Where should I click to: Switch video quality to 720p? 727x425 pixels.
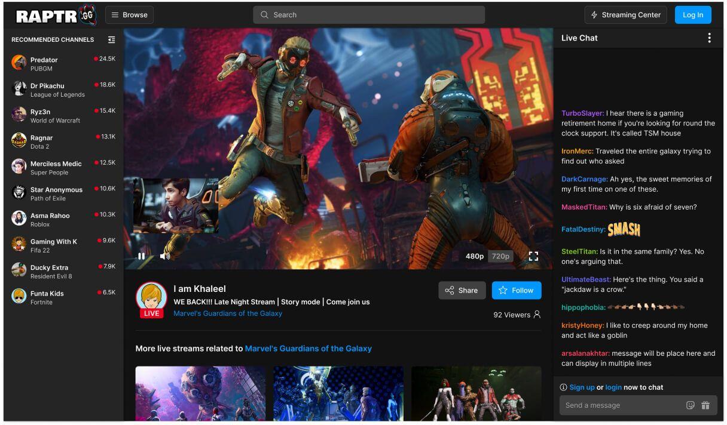coord(500,256)
